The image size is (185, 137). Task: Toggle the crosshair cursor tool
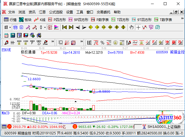[x=138, y=27]
